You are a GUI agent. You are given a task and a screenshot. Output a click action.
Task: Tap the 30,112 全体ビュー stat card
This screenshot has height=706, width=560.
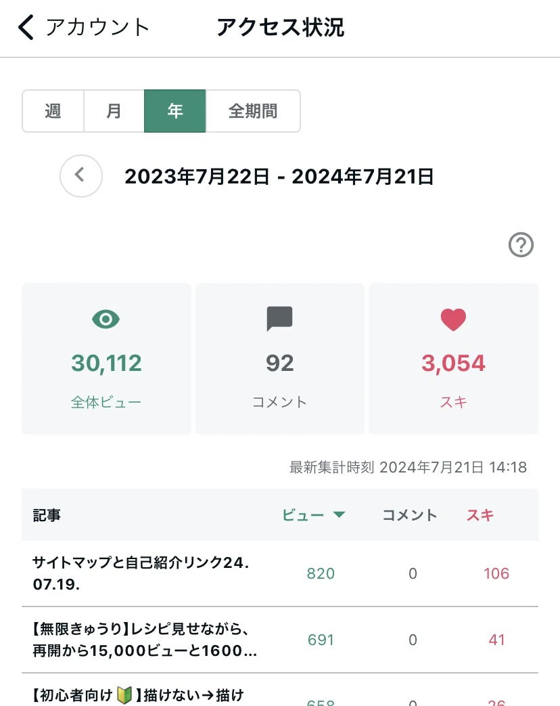(x=107, y=359)
